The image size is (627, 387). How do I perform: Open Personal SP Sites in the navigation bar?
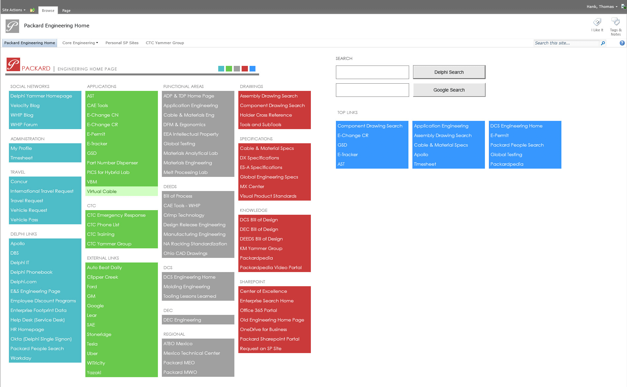122,43
